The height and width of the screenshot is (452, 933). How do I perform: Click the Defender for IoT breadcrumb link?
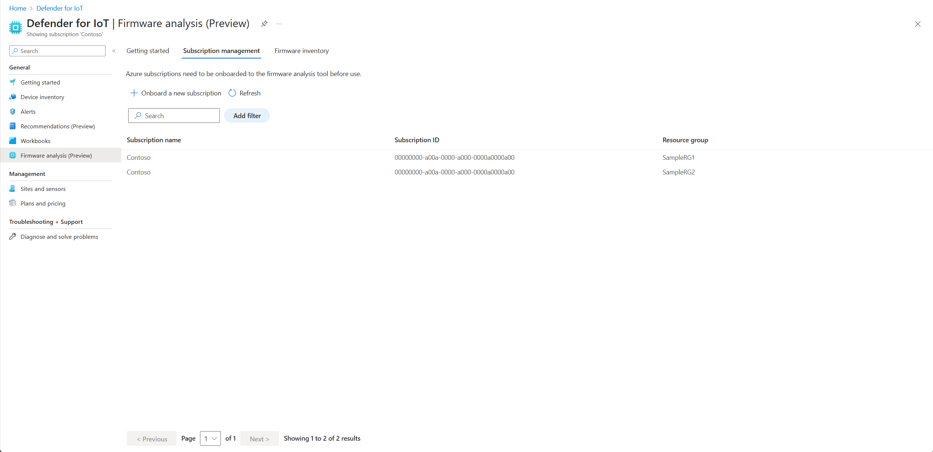(60, 8)
